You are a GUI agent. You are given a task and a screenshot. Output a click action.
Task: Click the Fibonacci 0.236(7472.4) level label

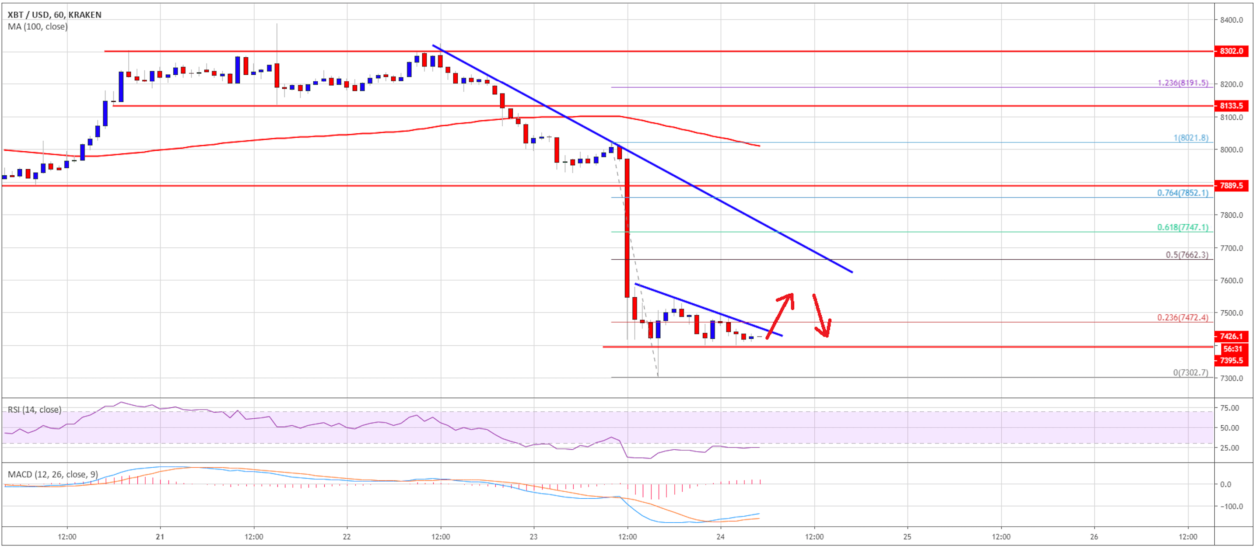(1183, 317)
